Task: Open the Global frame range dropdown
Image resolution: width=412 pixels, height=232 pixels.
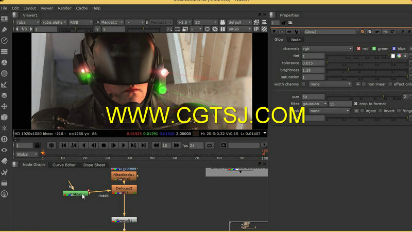Action: (27, 154)
